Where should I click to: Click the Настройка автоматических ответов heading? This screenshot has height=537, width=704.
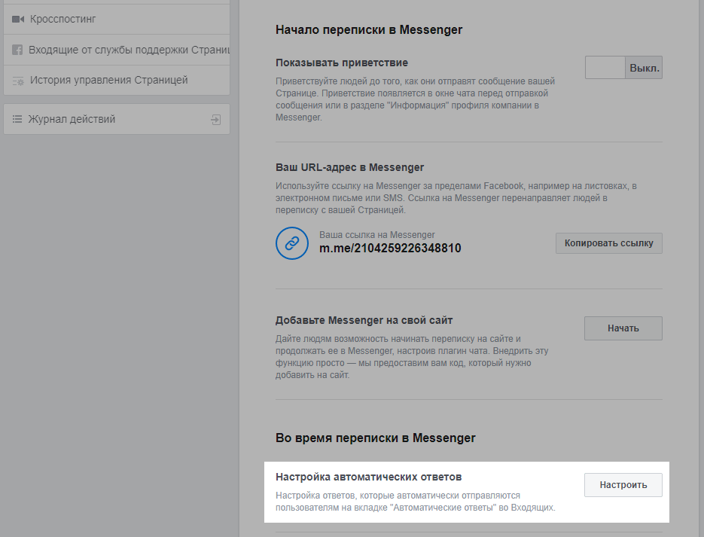click(x=368, y=477)
